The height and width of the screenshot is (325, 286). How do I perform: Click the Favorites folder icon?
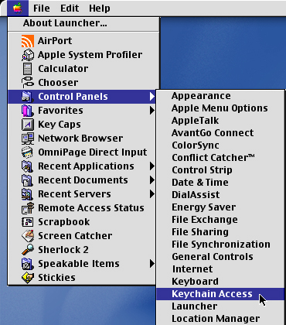click(28, 111)
